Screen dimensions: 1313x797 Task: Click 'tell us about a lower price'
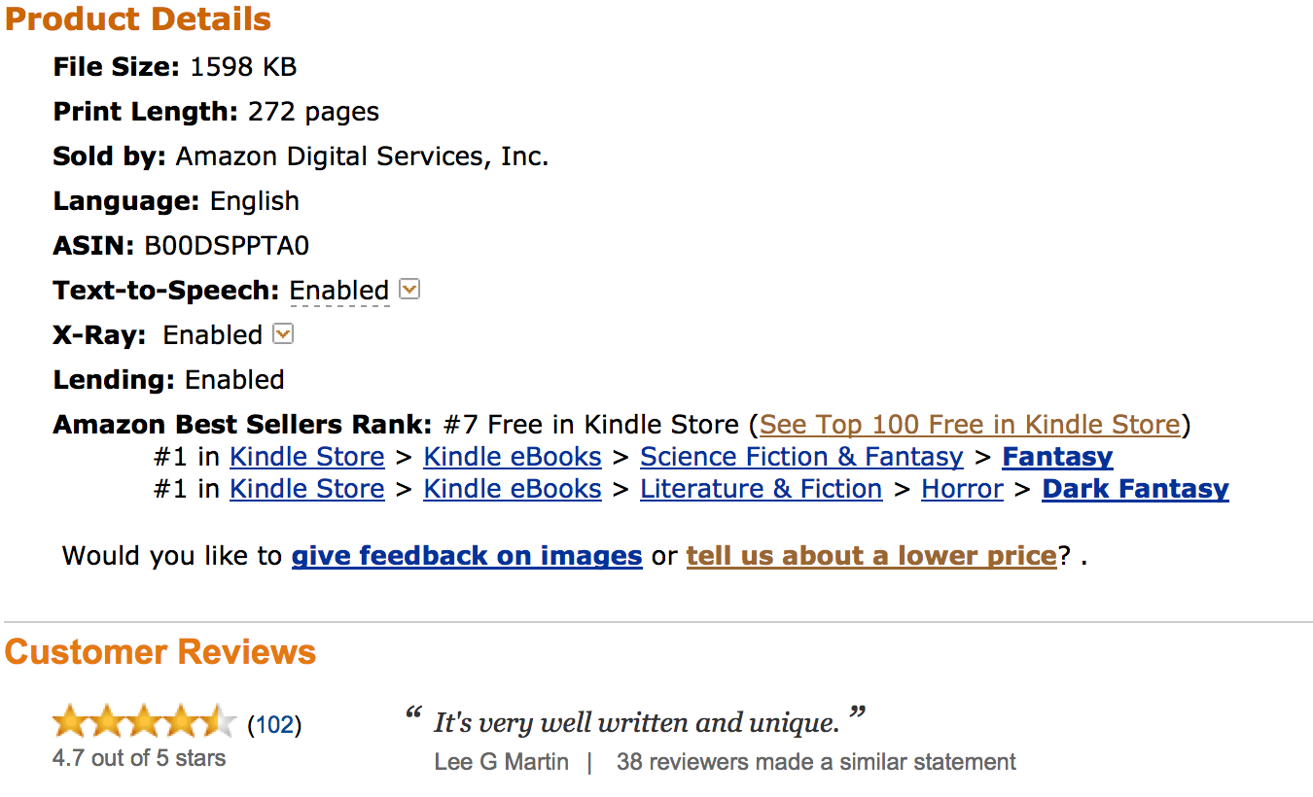pyautogui.click(x=871, y=556)
